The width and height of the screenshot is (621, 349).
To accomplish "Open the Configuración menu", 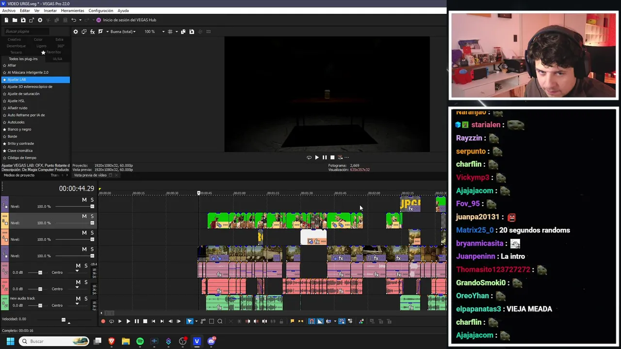I will click(101, 11).
